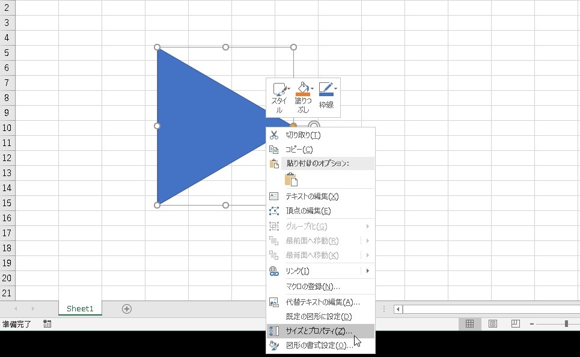Click the macro record icon in status bar
This screenshot has width=580, height=357.
point(47,324)
